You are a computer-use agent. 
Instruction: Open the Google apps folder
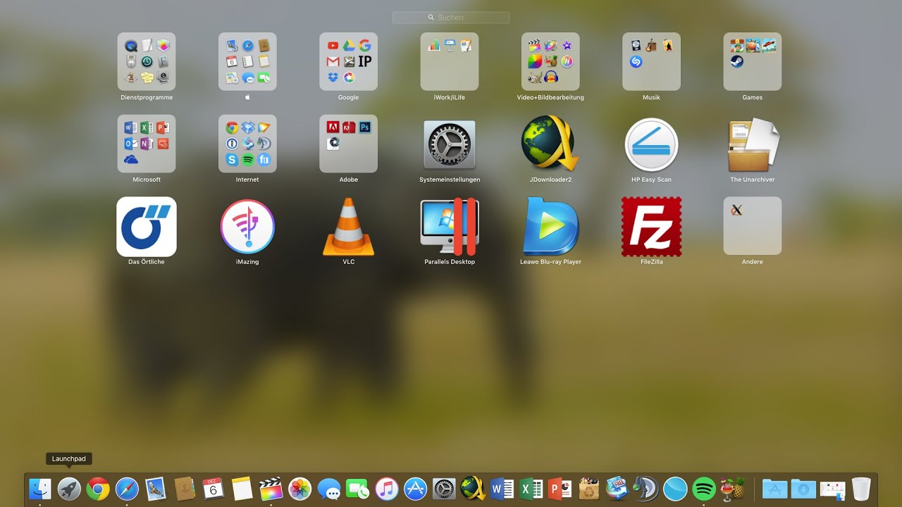pyautogui.click(x=348, y=61)
